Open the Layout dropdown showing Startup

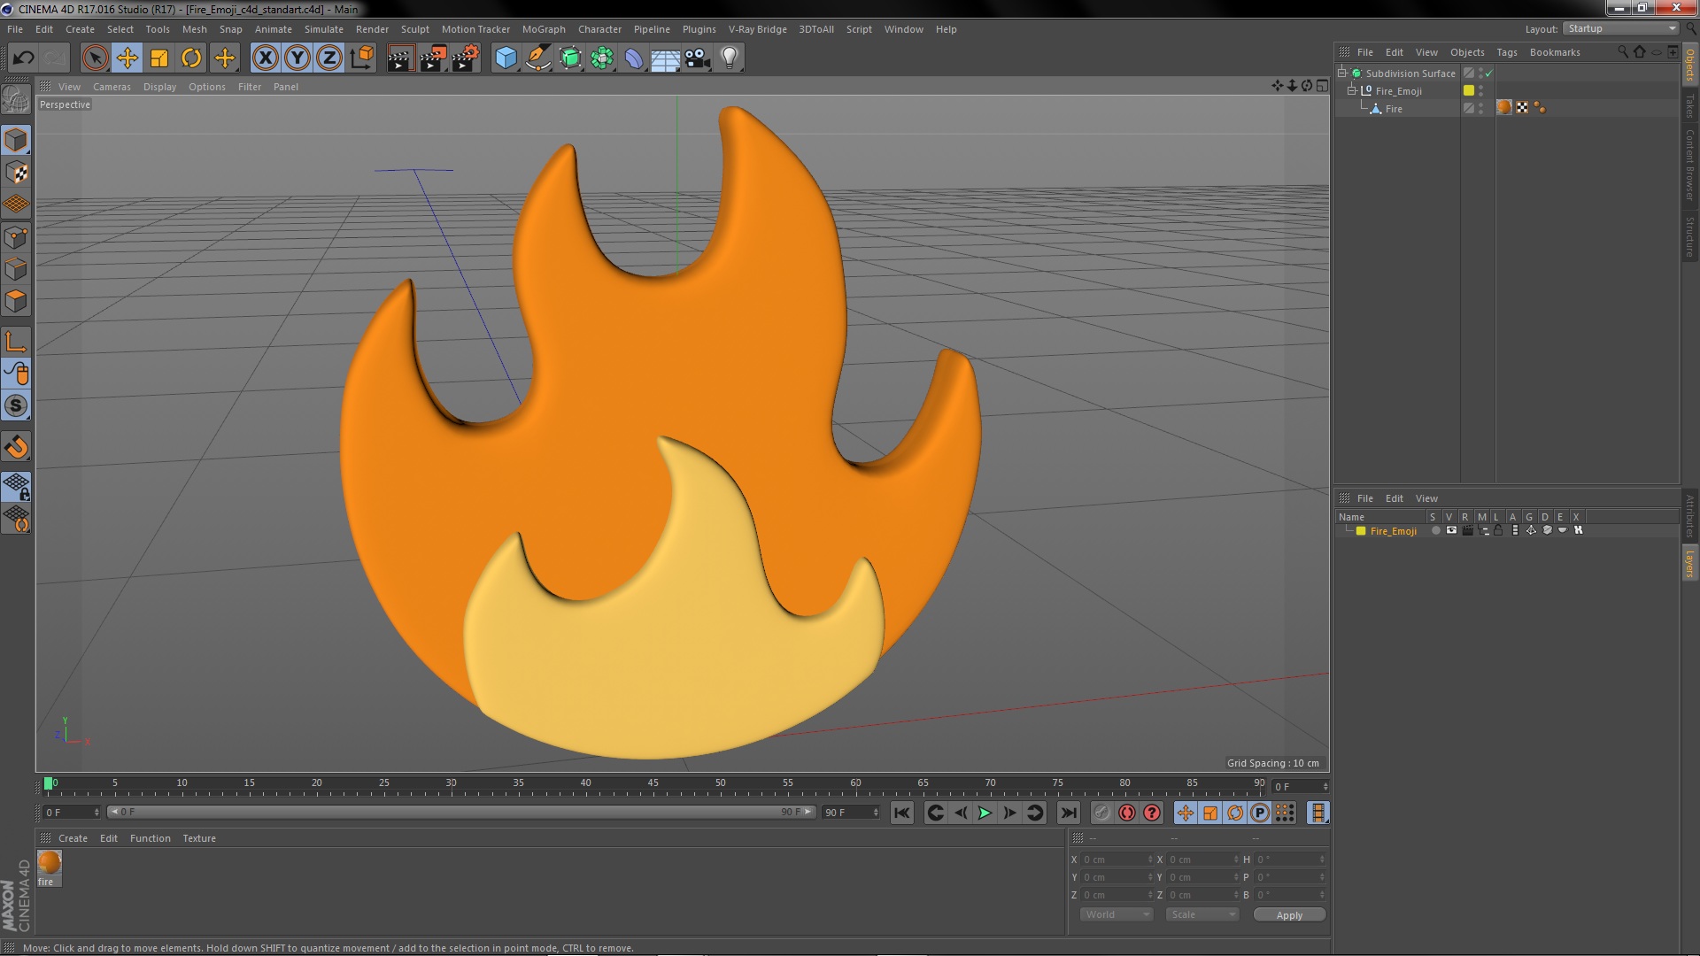[1621, 29]
